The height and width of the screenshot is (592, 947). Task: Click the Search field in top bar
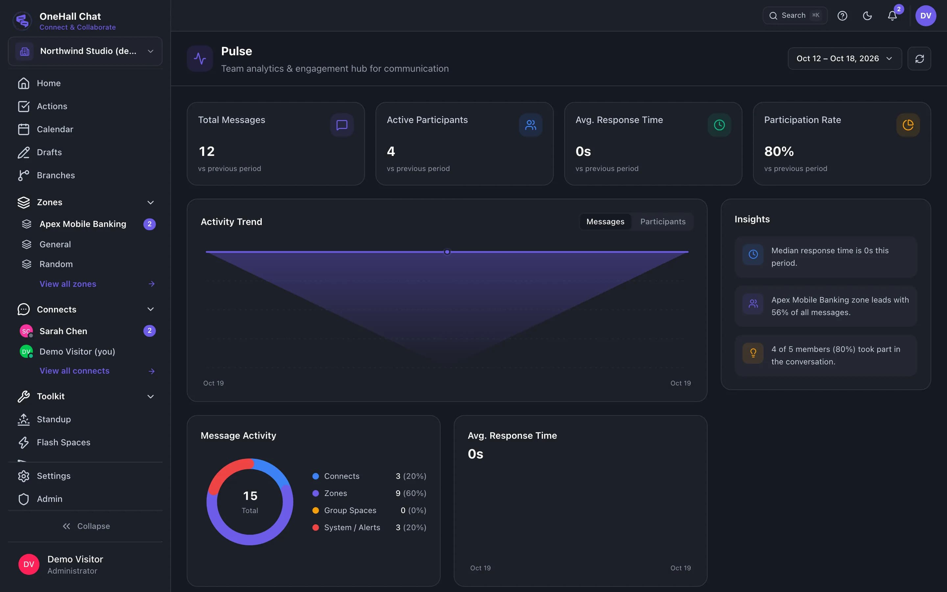(x=795, y=16)
